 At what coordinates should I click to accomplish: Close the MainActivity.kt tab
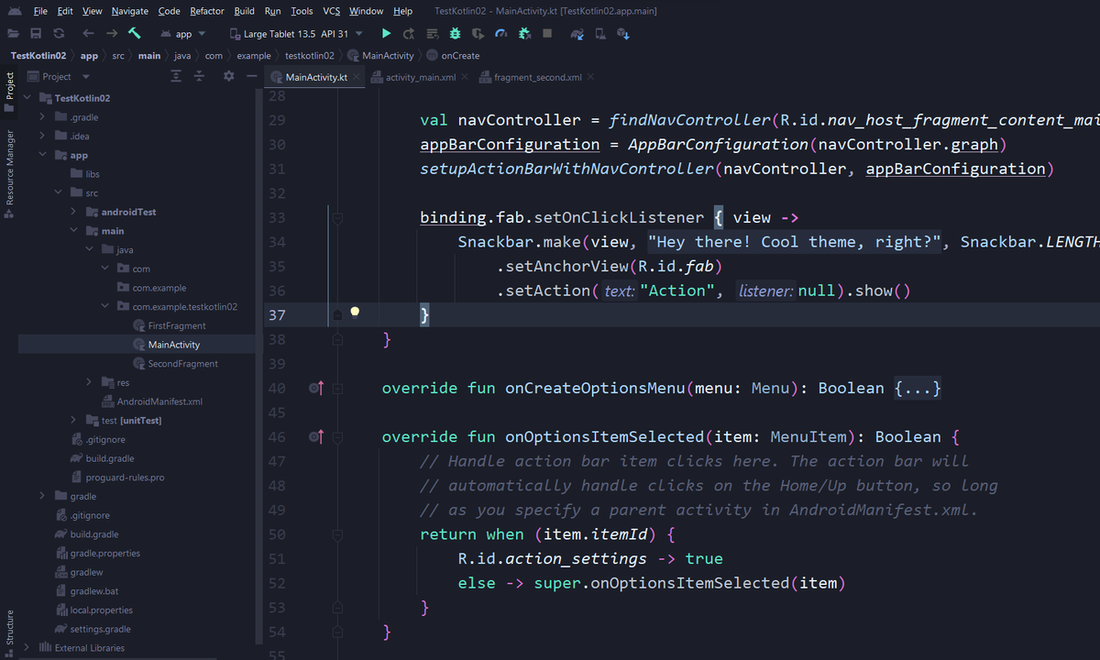pyautogui.click(x=357, y=78)
